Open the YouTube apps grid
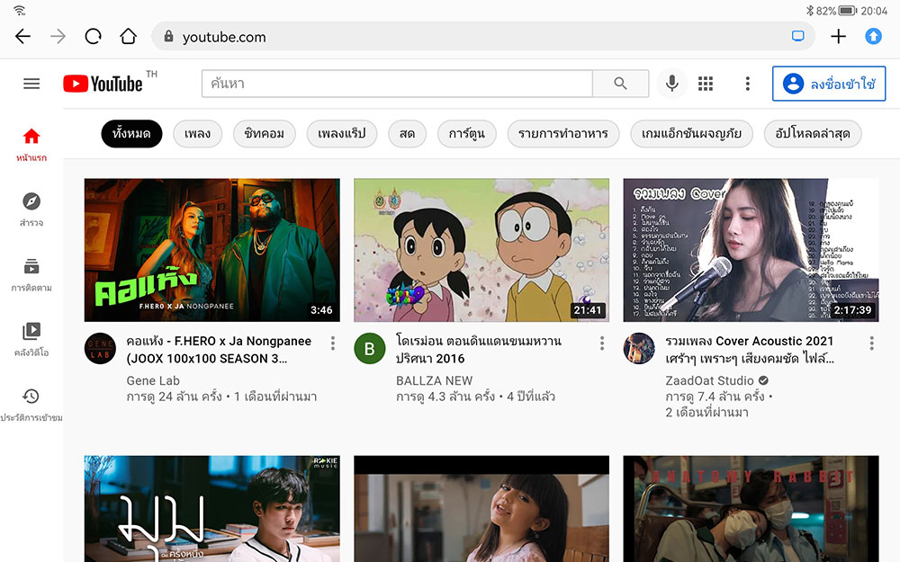 click(x=706, y=84)
